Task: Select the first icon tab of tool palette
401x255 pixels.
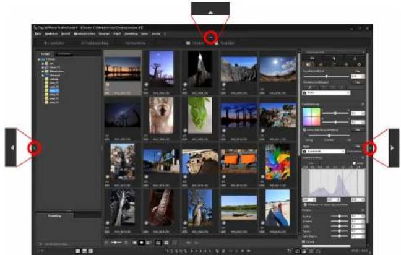Action: click(312, 59)
